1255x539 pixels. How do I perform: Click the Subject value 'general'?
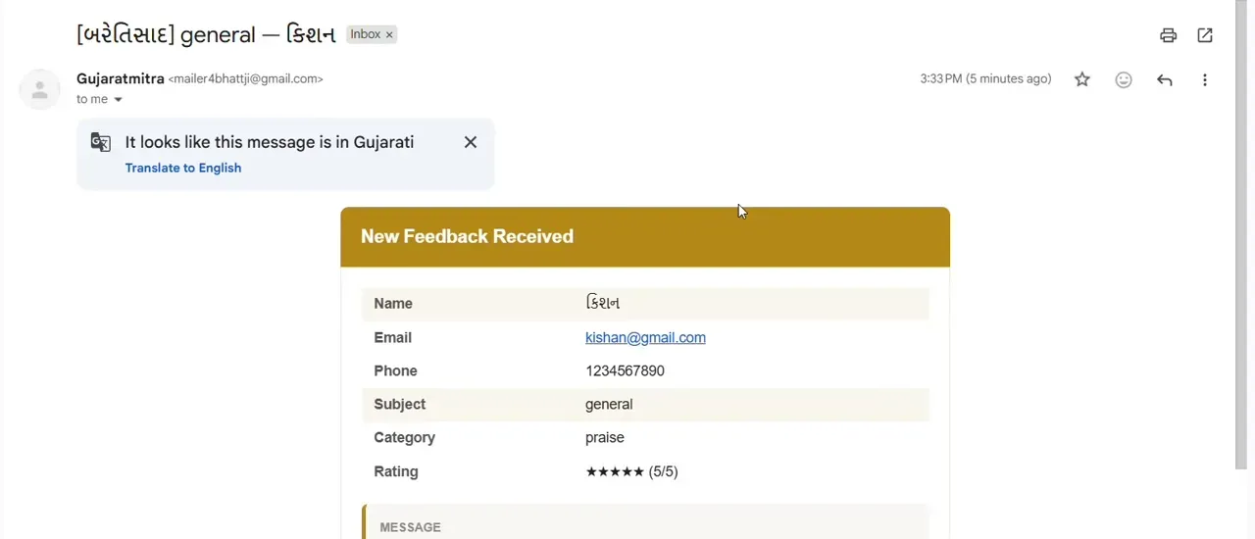click(x=609, y=404)
